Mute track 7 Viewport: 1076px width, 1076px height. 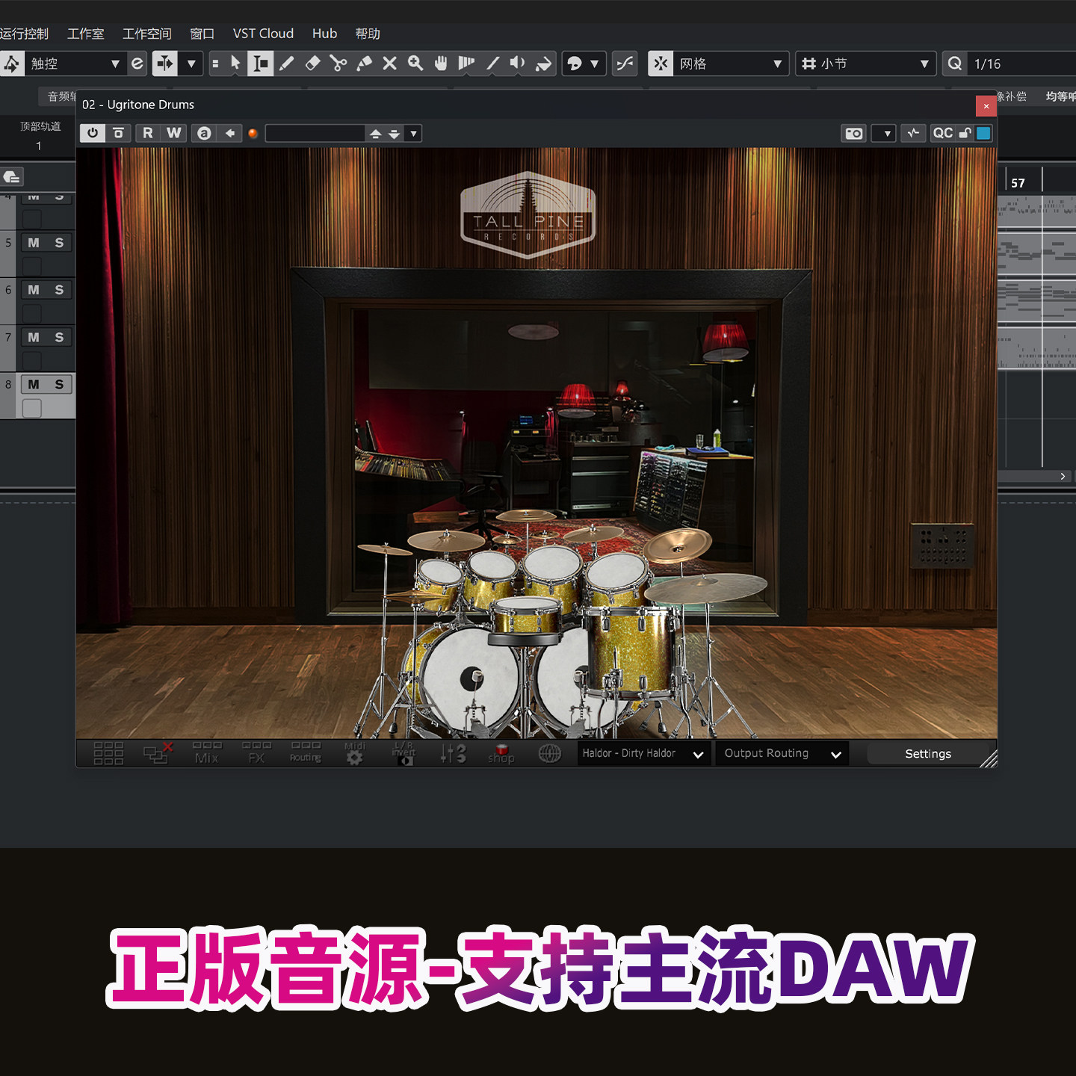point(34,338)
